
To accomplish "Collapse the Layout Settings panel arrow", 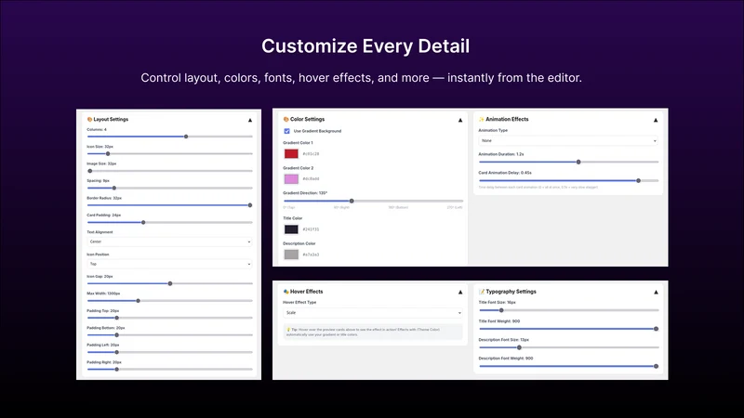I will tap(250, 121).
